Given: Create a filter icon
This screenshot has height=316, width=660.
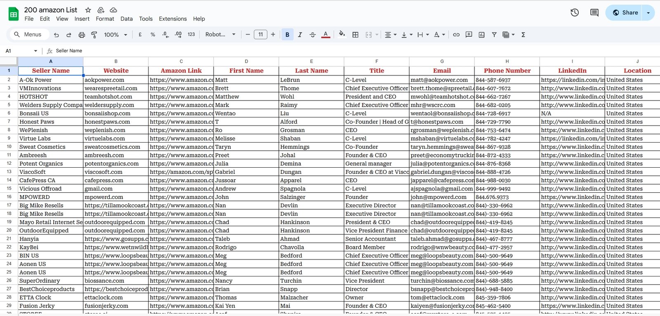Looking at the screenshot, I should (x=494, y=35).
